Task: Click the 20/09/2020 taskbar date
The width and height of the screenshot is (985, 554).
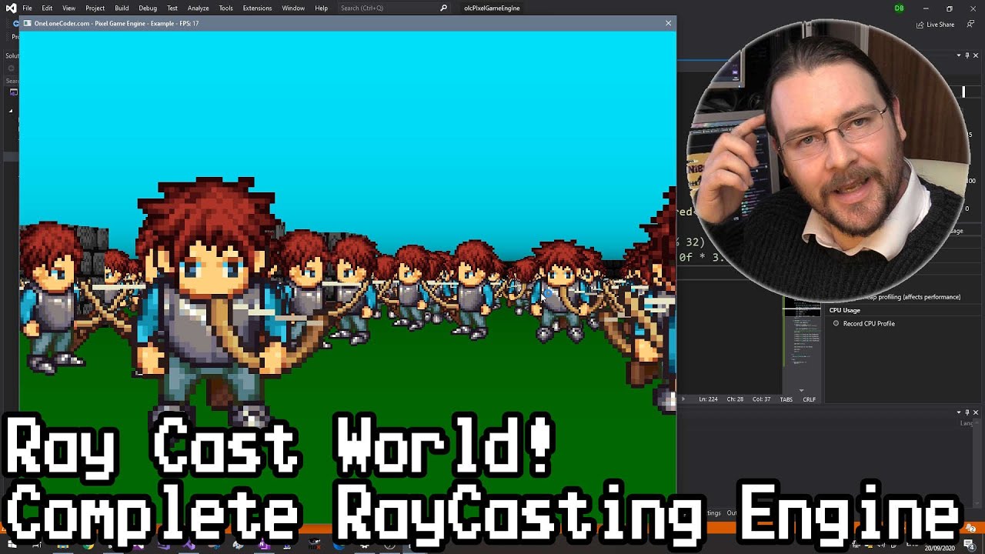Action: pos(940,549)
